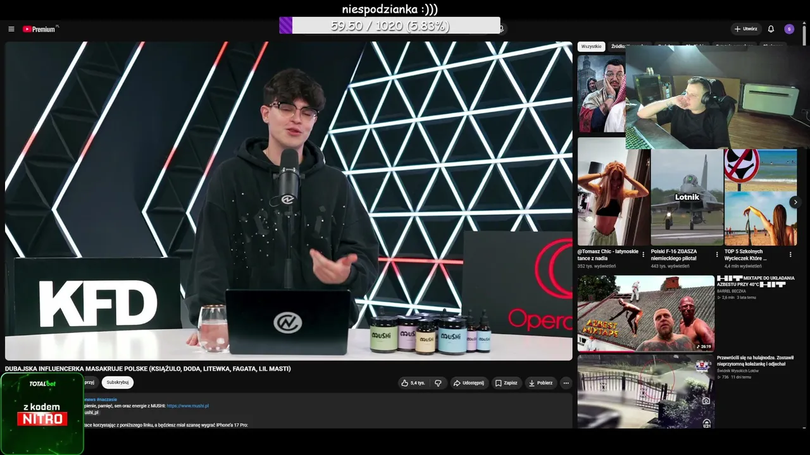The image size is (810, 455).
Task: Click the 59.50 / 1020 donation progress bar
Action: [390, 26]
